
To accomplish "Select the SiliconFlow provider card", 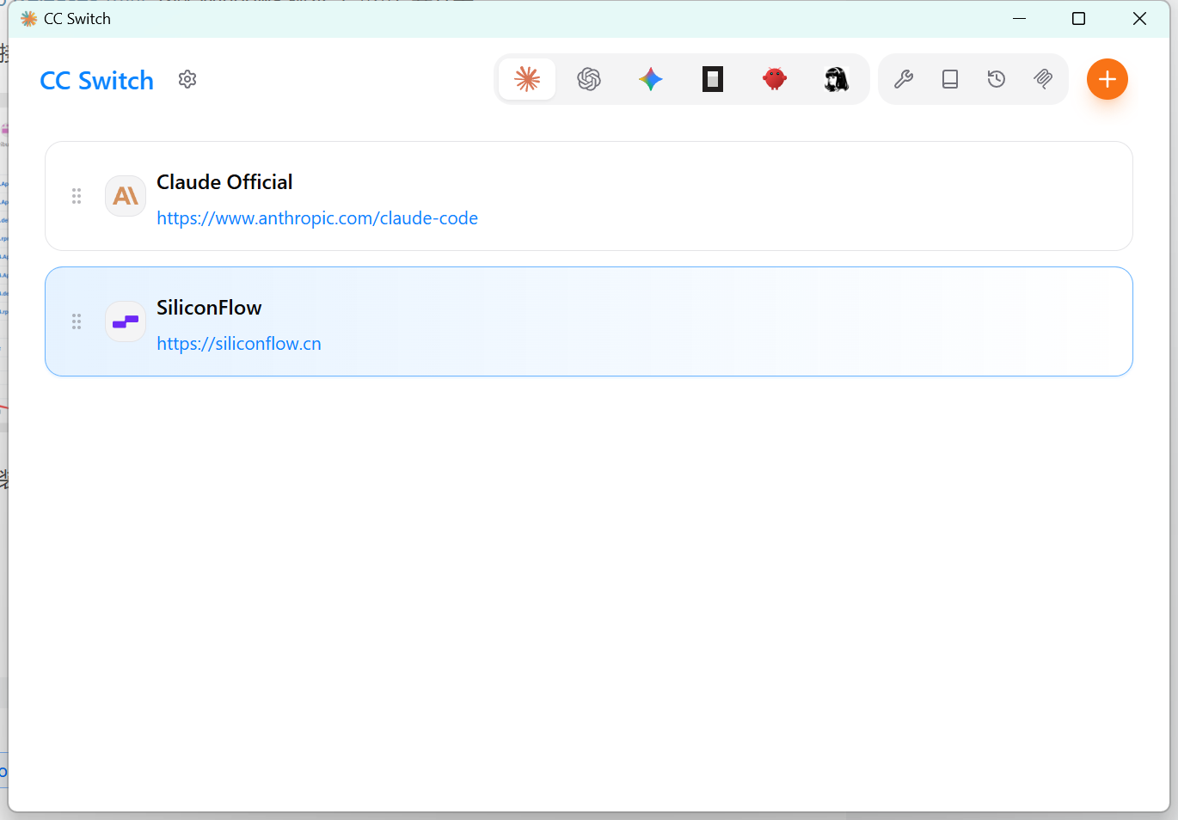I will [589, 321].
